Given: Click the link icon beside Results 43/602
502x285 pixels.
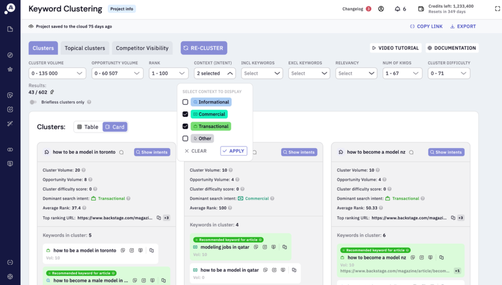Looking at the screenshot, I should pyautogui.click(x=52, y=92).
